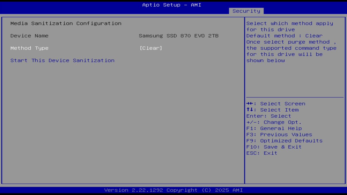The image size is (347, 195).
Task: Open the Method Type [Clear] option
Action: [151, 48]
